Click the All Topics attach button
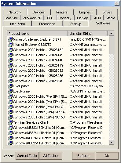The image size is (121, 163). [50, 156]
